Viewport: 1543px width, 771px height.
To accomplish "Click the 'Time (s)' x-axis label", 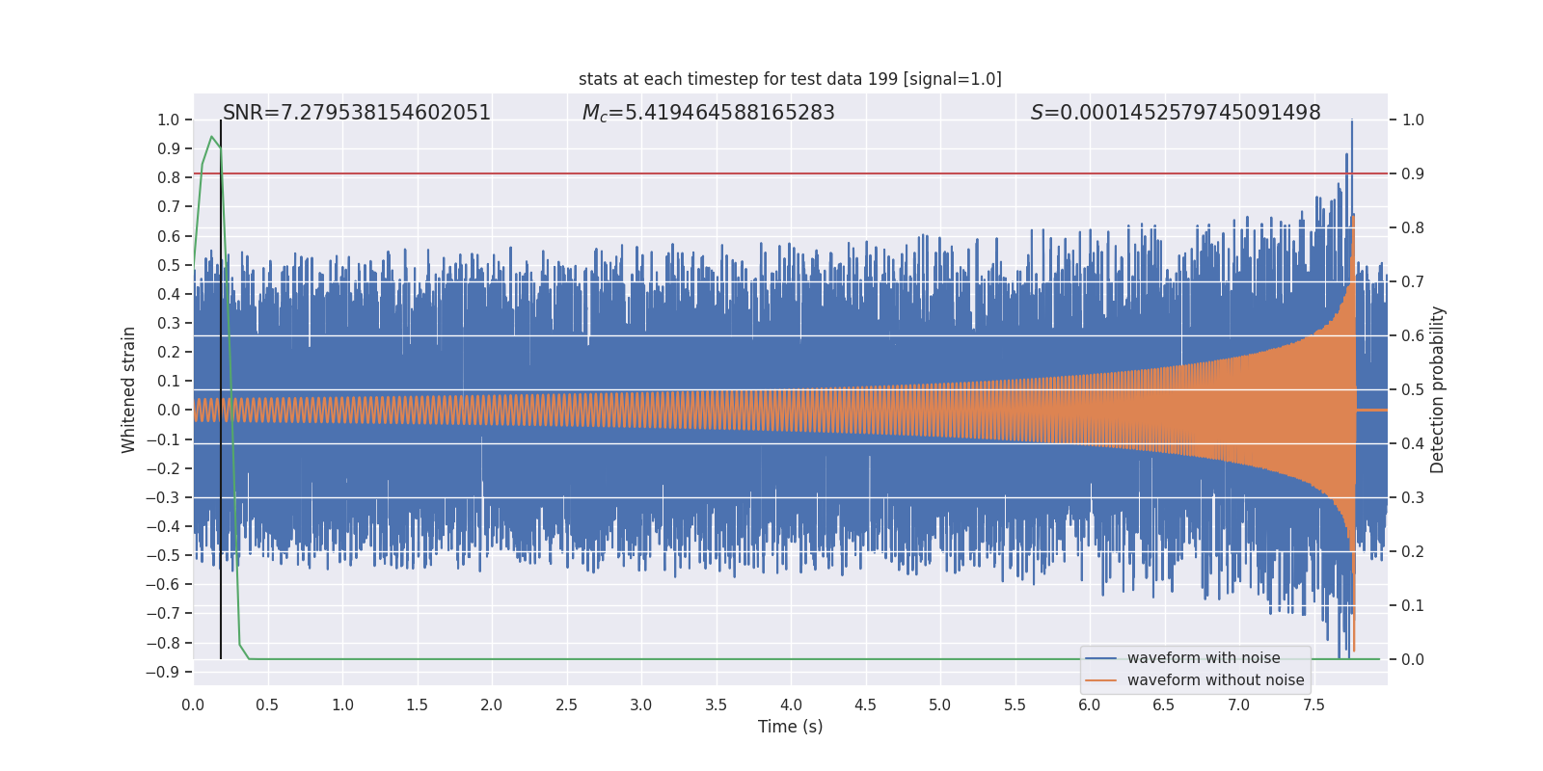I will click(790, 727).
